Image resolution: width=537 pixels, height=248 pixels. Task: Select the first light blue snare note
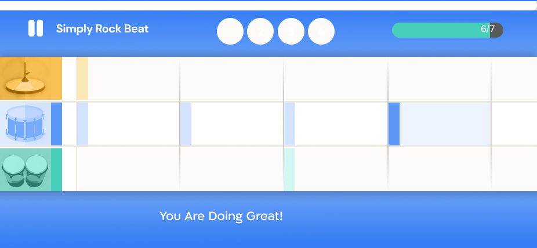(x=82, y=124)
